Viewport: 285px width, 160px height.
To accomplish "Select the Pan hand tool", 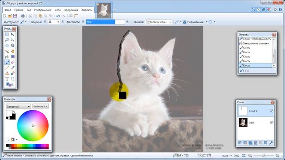I will click(x=12, y=51).
